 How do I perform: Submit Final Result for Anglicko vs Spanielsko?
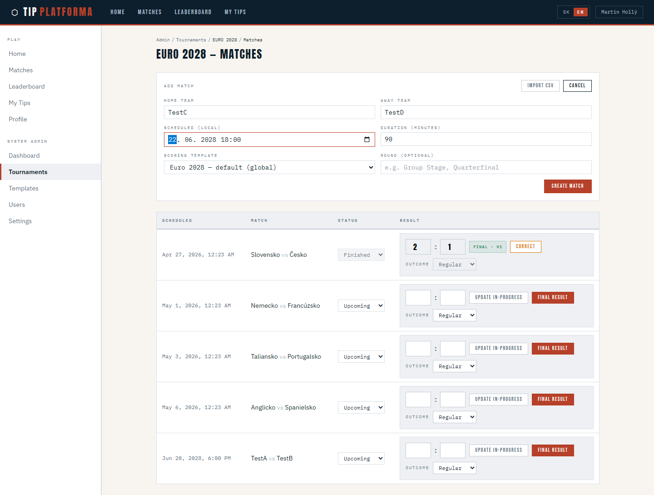point(553,399)
